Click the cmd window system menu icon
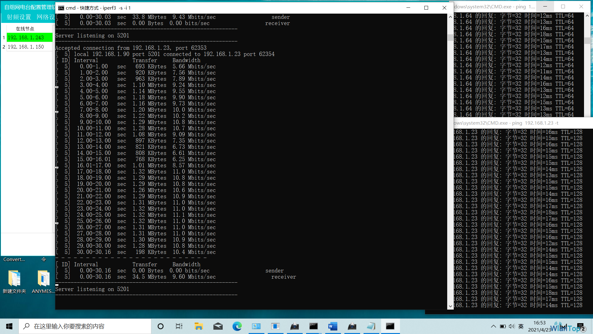The image size is (593, 334). (61, 8)
